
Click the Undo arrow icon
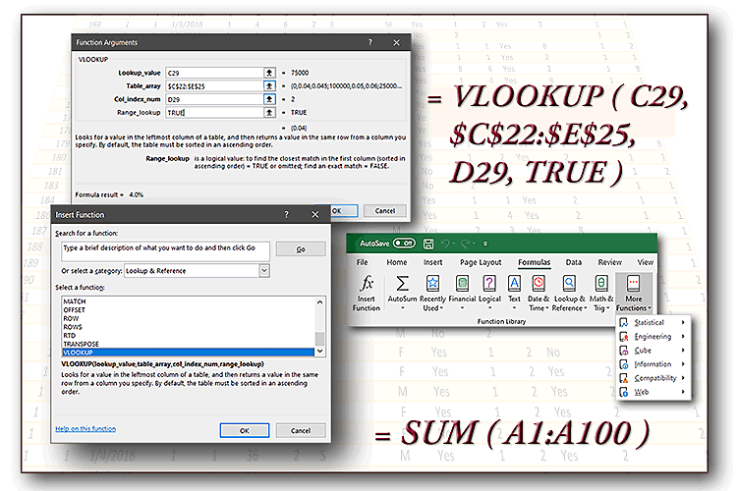(x=445, y=244)
